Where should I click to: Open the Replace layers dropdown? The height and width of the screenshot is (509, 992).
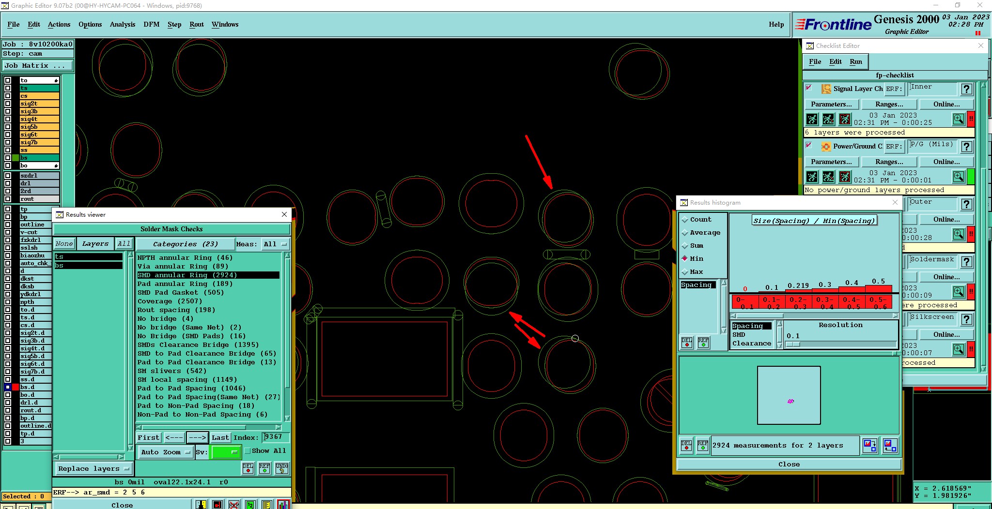(x=93, y=469)
